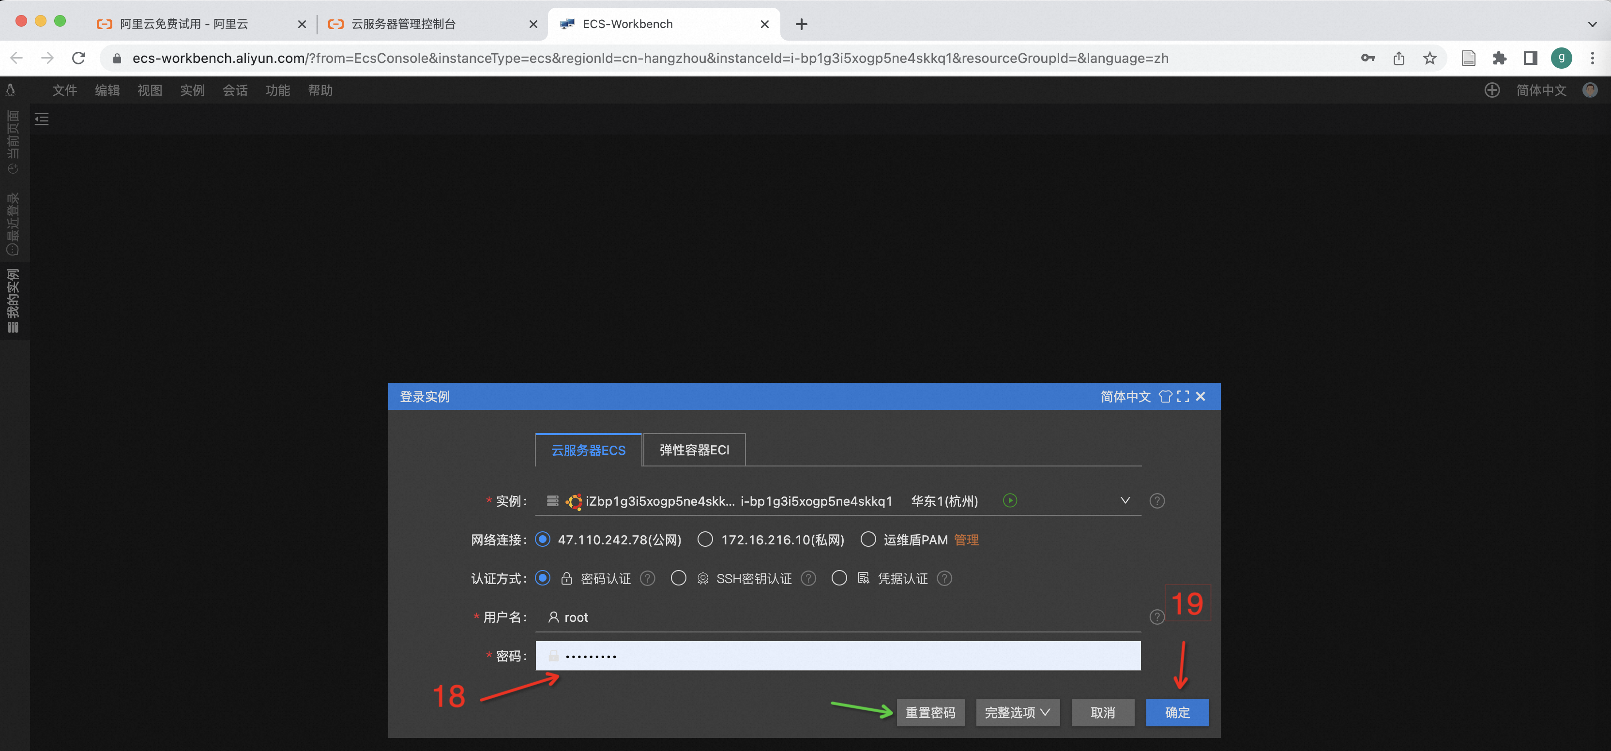Click the 管理 link beside 运维盾PAM
Viewport: 1611px width, 751px height.
click(966, 540)
